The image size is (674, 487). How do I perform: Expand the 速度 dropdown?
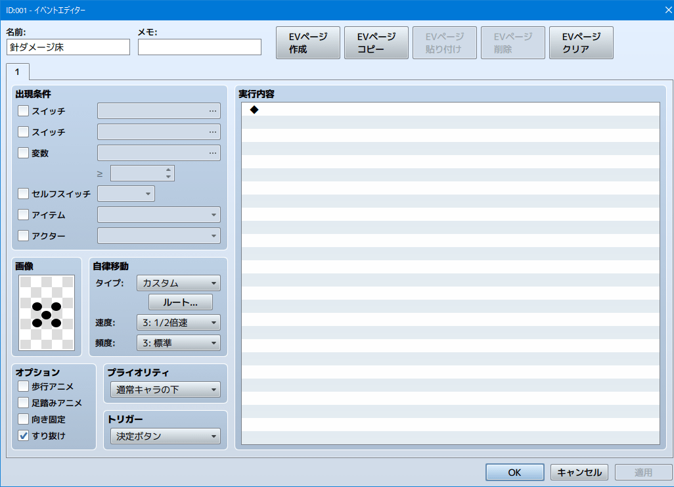[x=178, y=323]
